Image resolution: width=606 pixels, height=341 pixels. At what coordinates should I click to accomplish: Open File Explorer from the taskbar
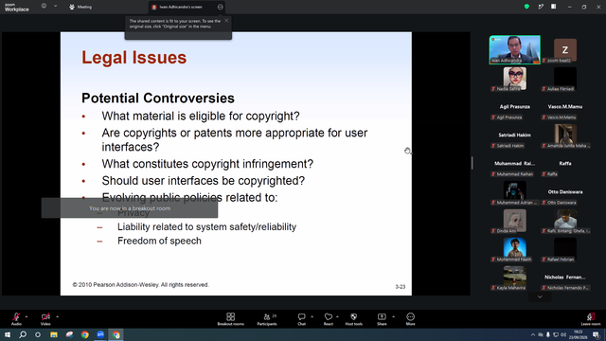54,334
